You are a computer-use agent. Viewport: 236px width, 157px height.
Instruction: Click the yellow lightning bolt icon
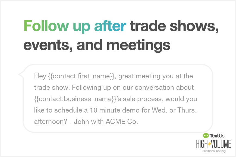tap(209, 144)
